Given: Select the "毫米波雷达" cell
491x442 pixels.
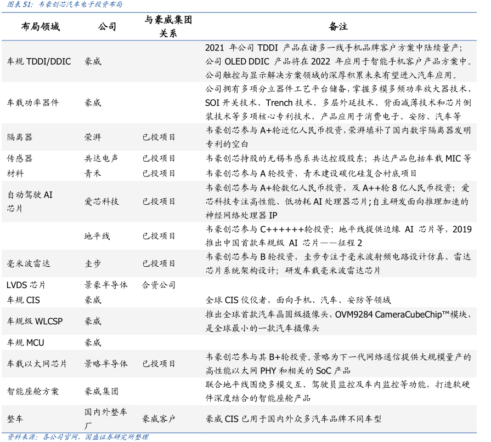Looking at the screenshot, I should pyautogui.click(x=29, y=263).
